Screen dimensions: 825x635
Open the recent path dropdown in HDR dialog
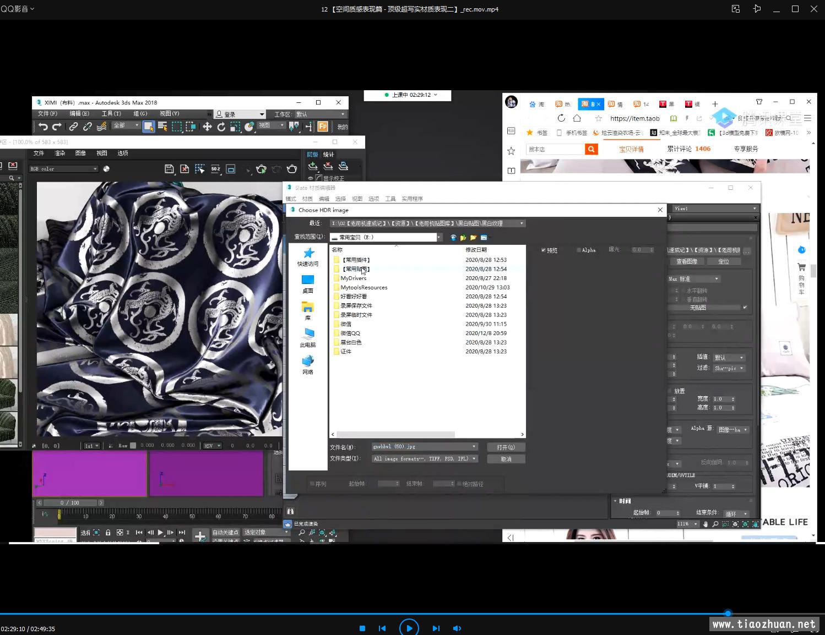522,223
